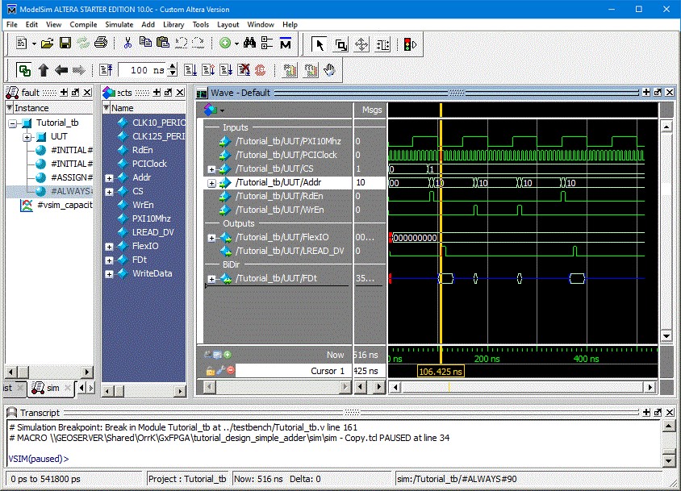The height and width of the screenshot is (491, 681).
Task: Click the Print icon in the toolbar
Action: [x=101, y=42]
